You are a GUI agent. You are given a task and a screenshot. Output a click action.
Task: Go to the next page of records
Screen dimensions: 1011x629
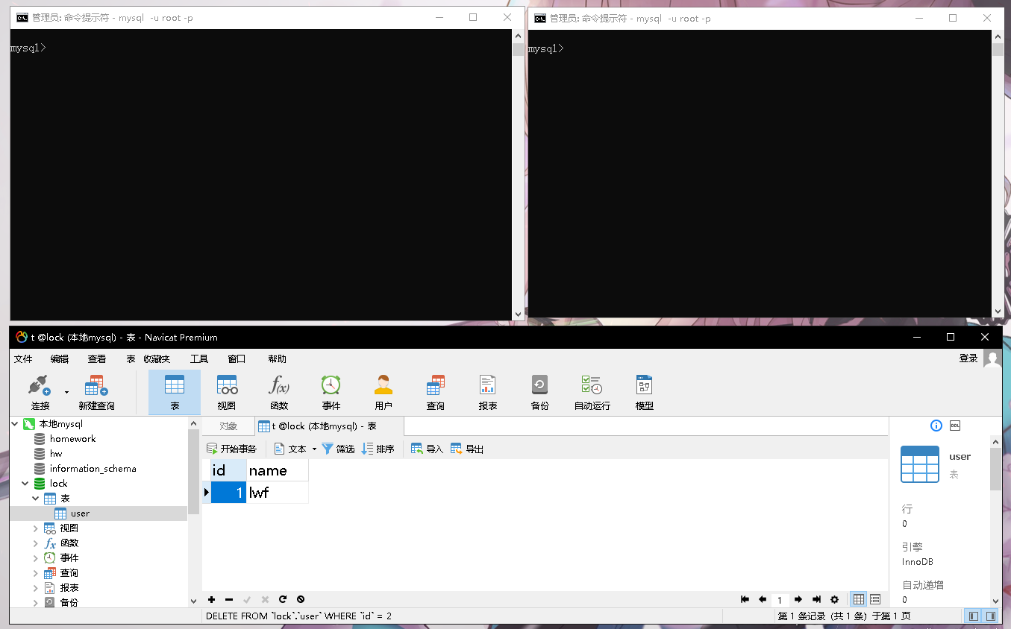(x=798, y=599)
